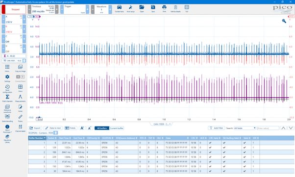Click the Add Filter button
295x177 pixels.
(217, 128)
